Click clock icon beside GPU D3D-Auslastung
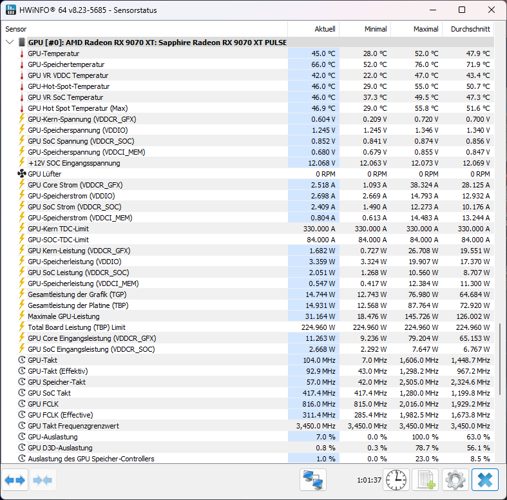The width and height of the screenshot is (507, 500). pos(22,448)
